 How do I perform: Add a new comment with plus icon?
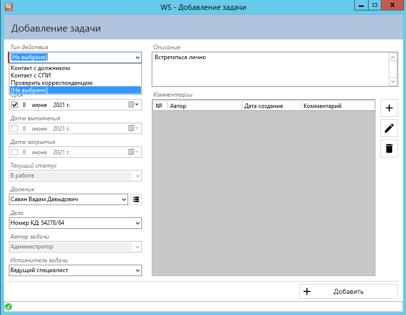click(389, 108)
